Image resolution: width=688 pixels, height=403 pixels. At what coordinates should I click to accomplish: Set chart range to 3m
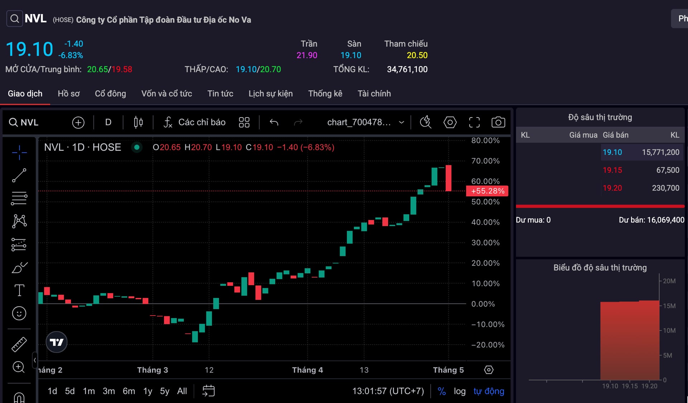tap(109, 391)
